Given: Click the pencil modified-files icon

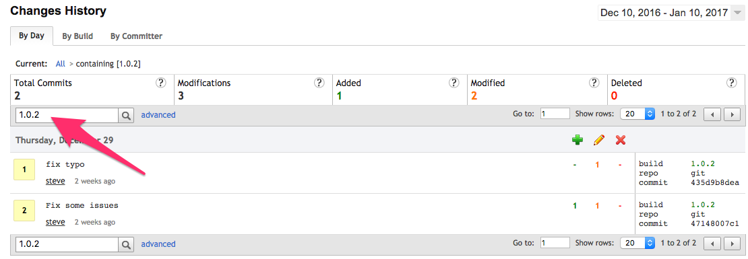Looking at the screenshot, I should (x=599, y=140).
